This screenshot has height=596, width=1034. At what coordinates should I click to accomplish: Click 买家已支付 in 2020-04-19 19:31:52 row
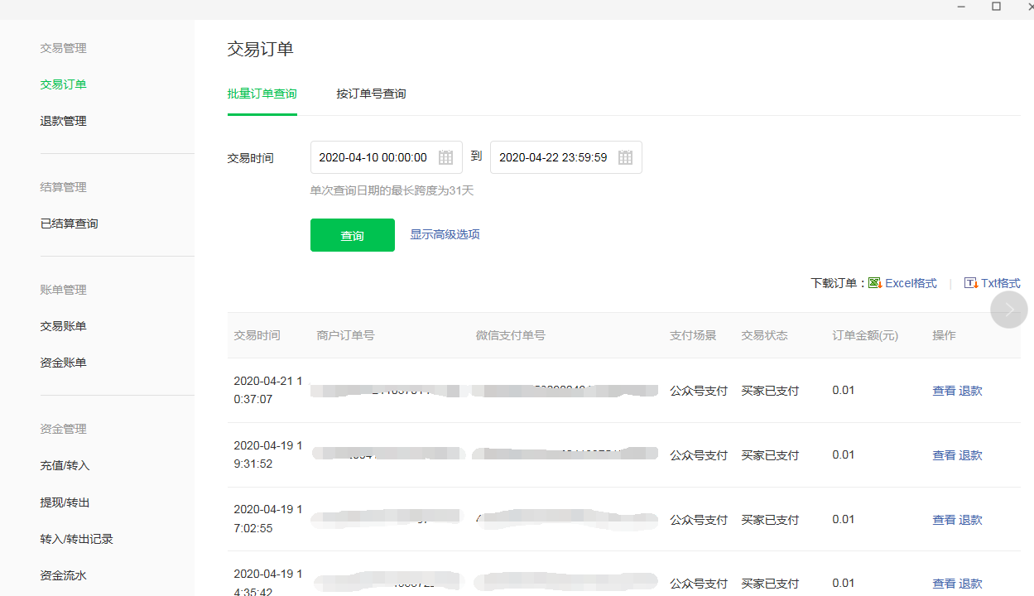pyautogui.click(x=770, y=455)
